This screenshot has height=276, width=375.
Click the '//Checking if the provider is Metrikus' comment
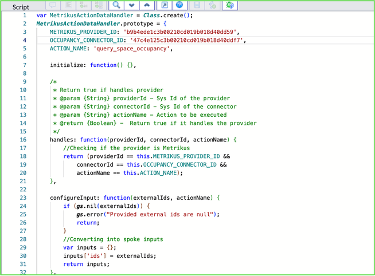(127, 148)
